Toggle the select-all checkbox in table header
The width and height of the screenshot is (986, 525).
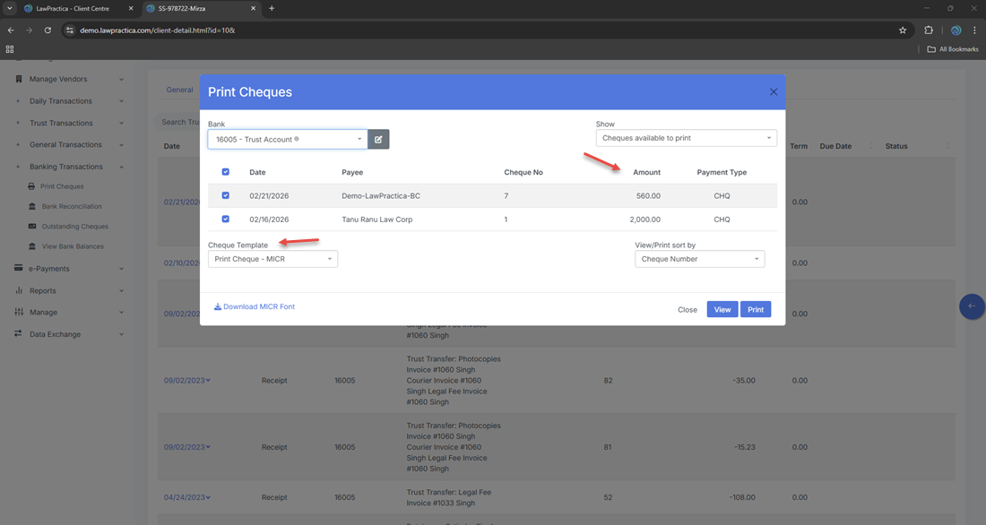point(225,172)
